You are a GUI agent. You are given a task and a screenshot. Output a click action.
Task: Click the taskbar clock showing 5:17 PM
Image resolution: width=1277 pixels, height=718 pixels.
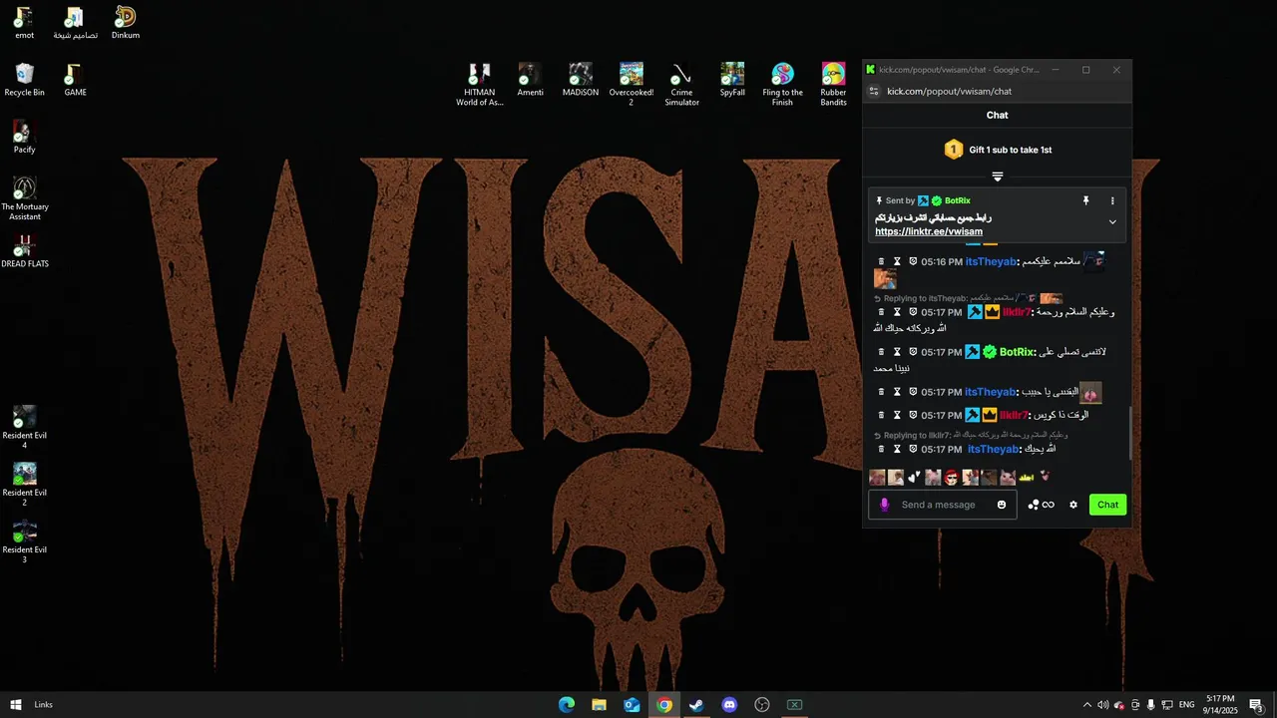coord(1220,705)
